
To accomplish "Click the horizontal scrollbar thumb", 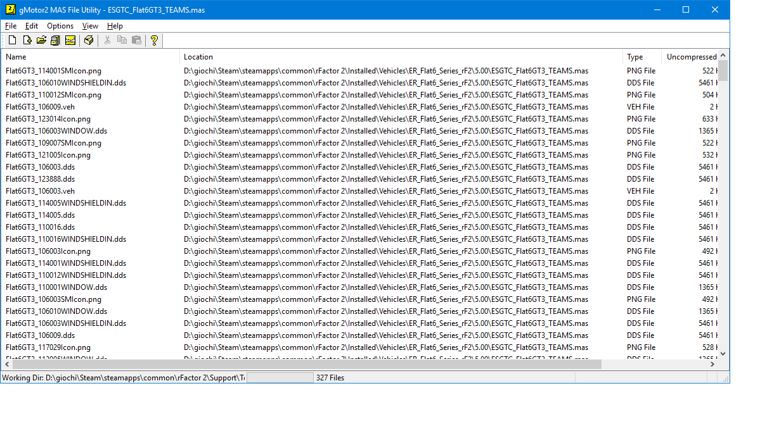I will pyautogui.click(x=307, y=365).
